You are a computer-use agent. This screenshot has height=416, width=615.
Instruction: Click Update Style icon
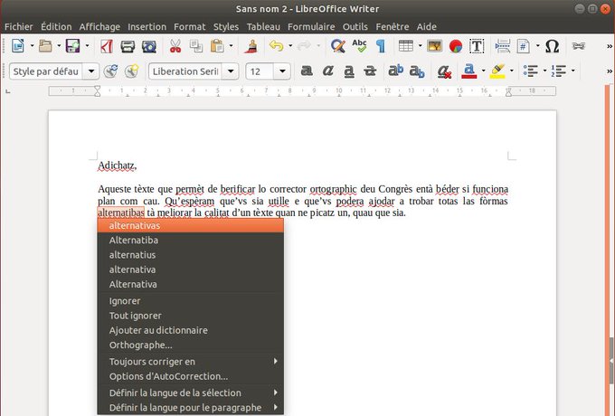click(x=111, y=71)
